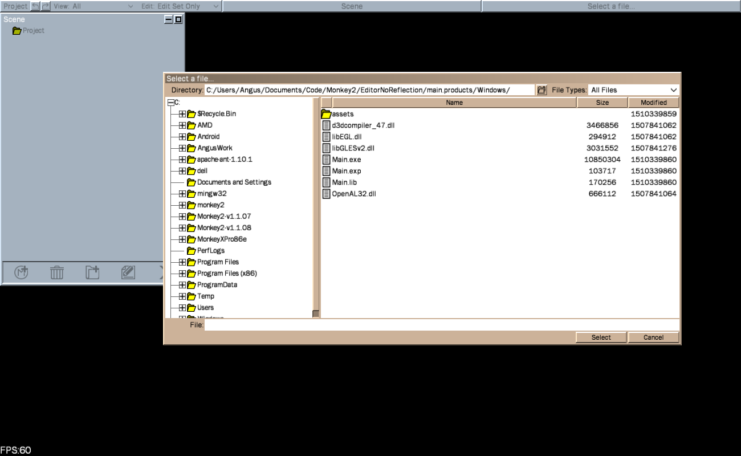
Task: Click the edit pencil icon in Scene panel
Action: [x=128, y=272]
